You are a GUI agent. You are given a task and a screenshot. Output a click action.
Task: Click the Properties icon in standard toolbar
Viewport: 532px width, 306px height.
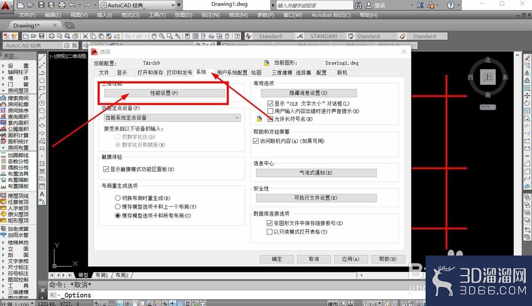coord(187,36)
